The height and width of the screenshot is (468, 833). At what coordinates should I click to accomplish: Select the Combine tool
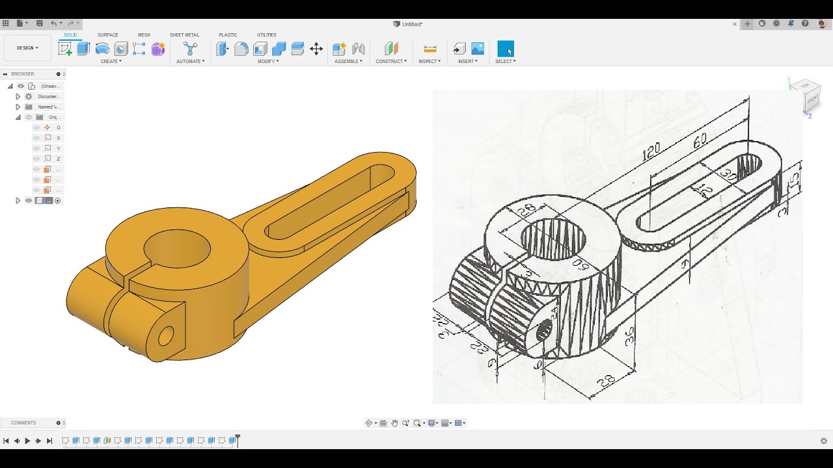279,49
